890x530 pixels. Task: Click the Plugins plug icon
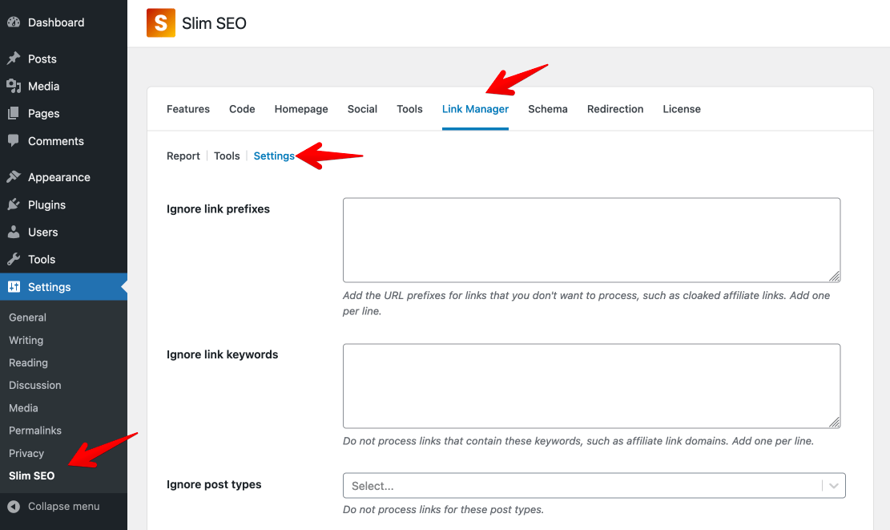click(14, 204)
